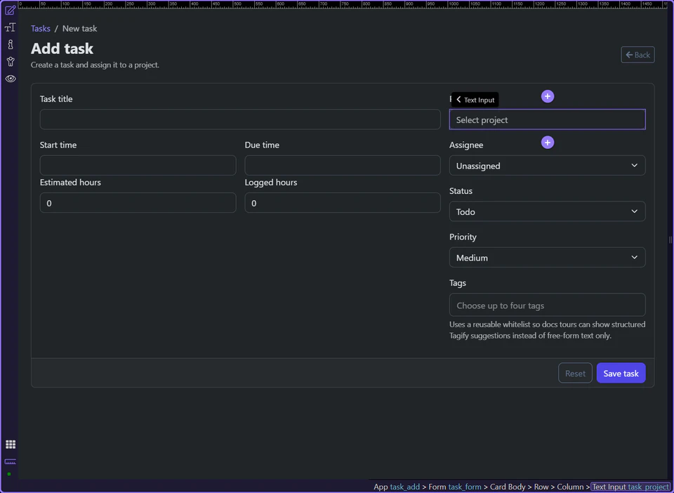The height and width of the screenshot is (493, 674).
Task: Select Card Body in the breadcrumb trail
Action: click(x=508, y=487)
